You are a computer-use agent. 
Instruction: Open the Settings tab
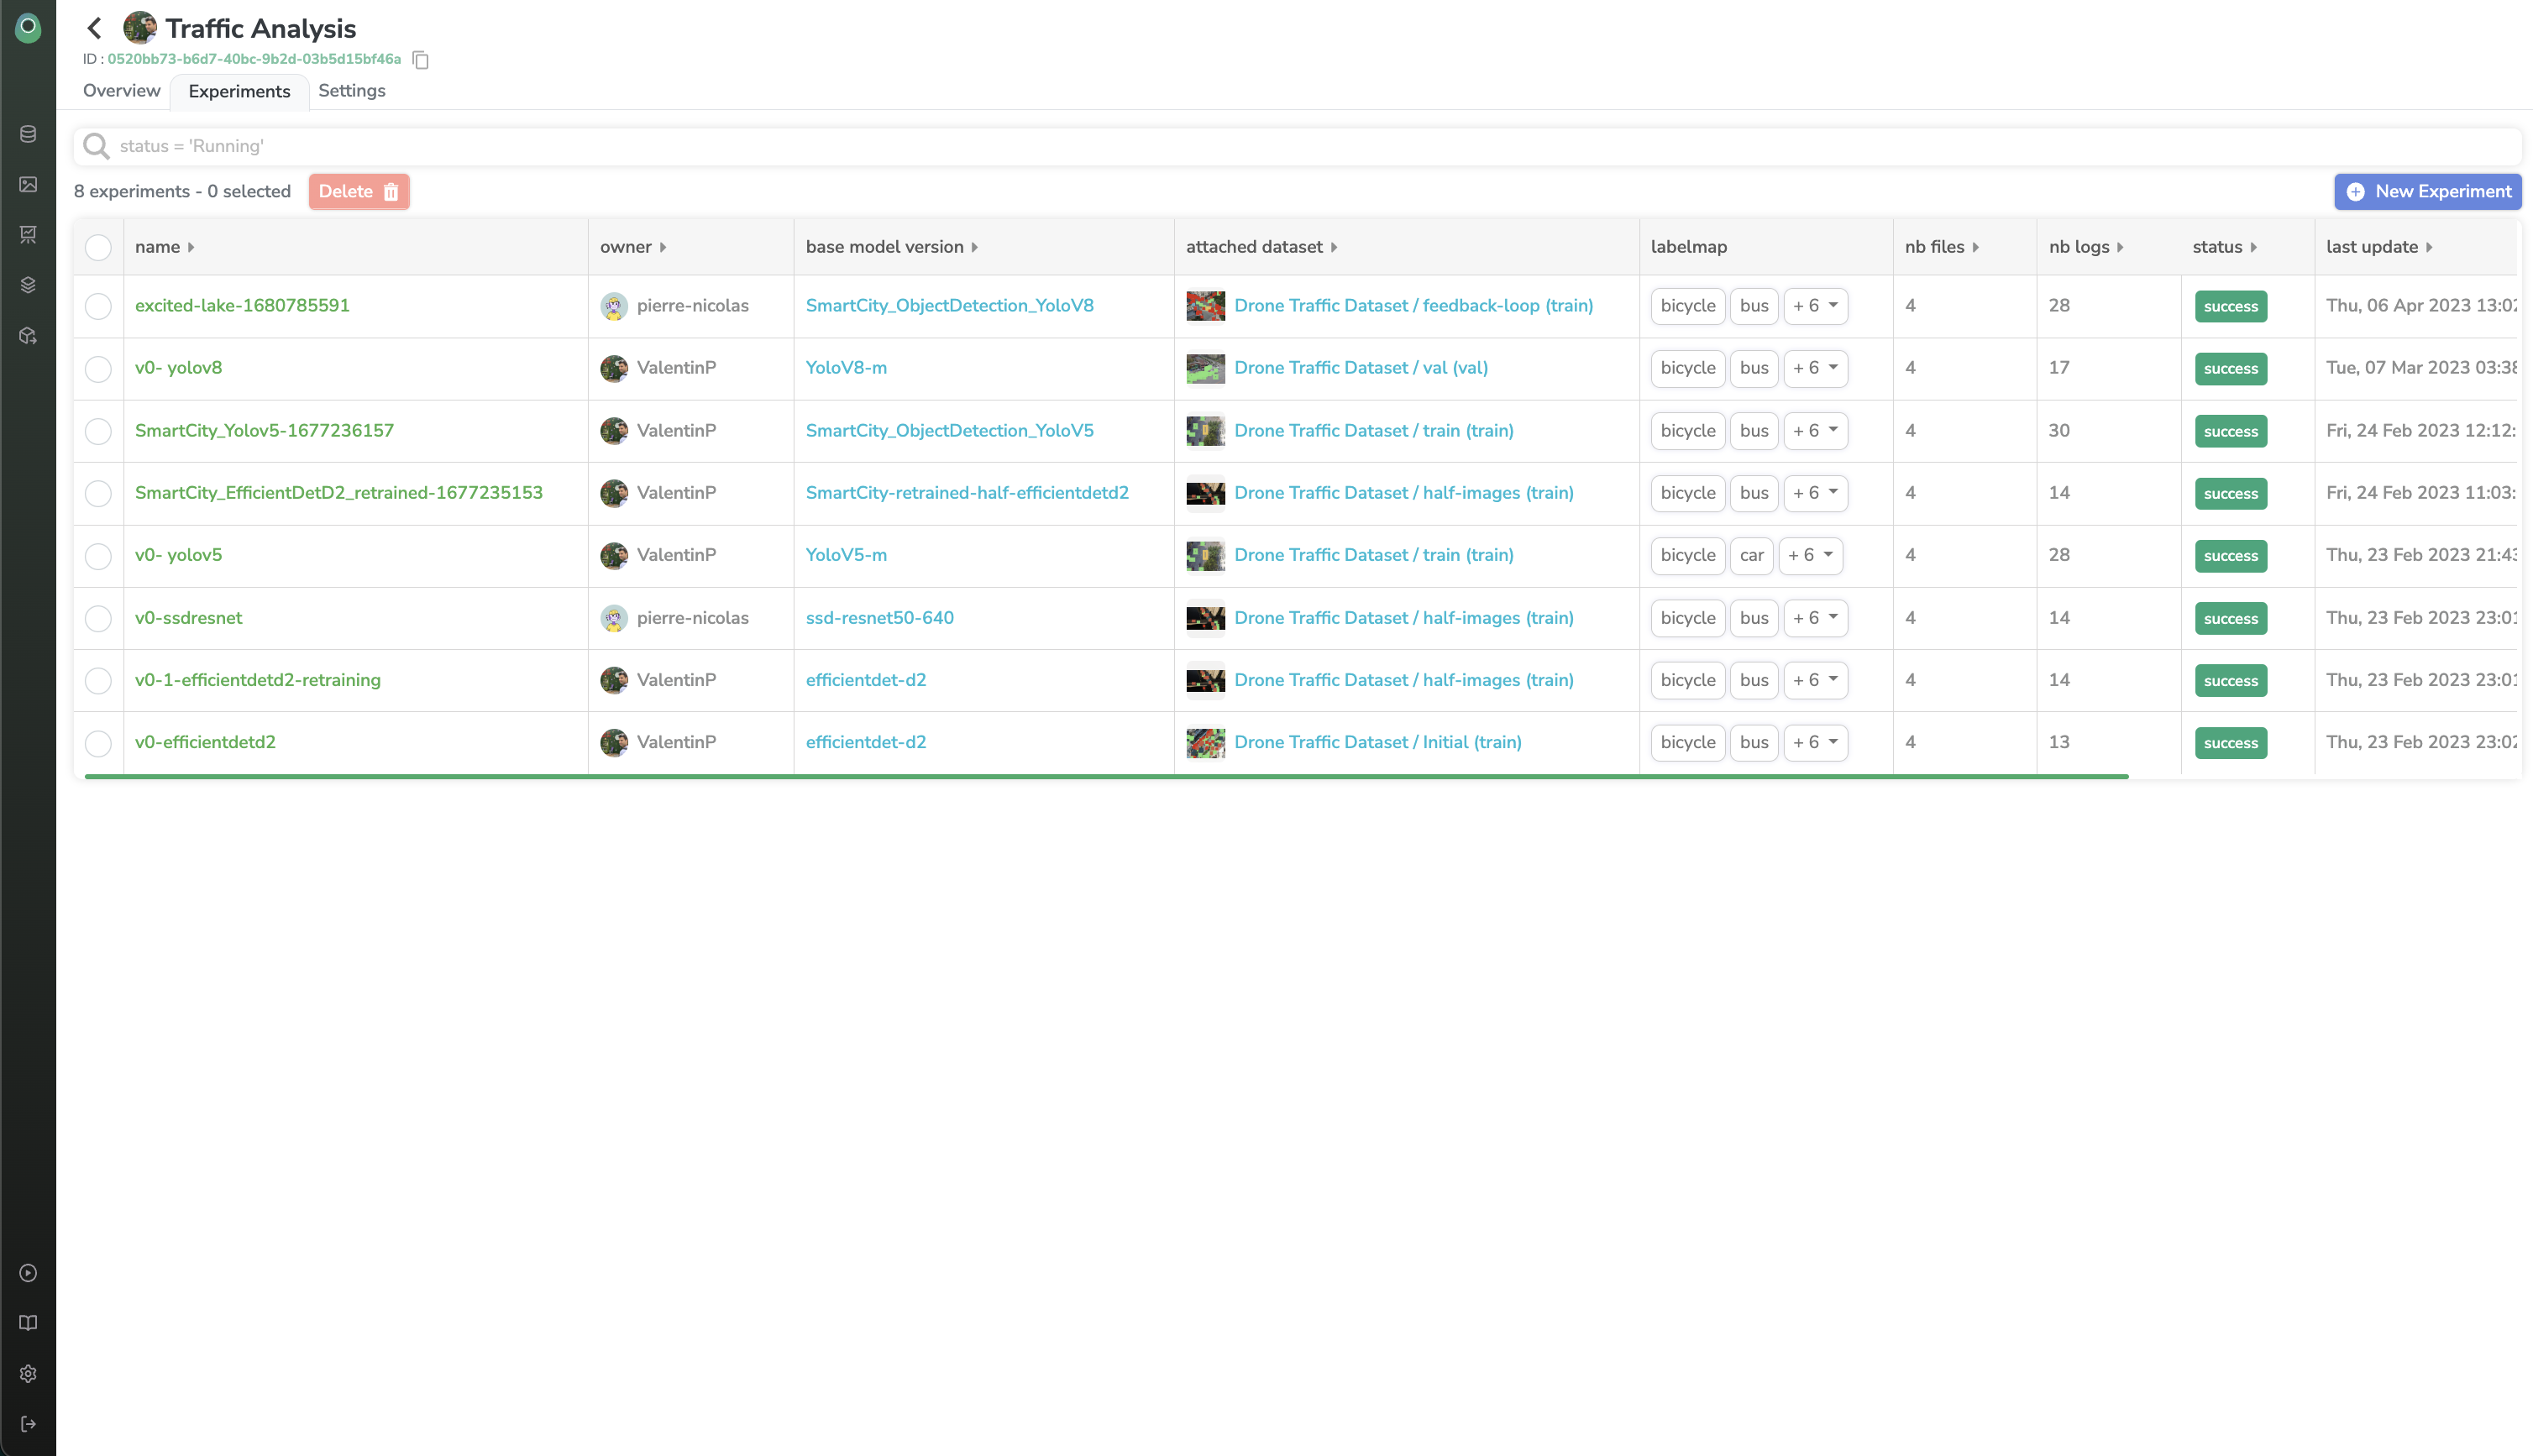click(351, 91)
